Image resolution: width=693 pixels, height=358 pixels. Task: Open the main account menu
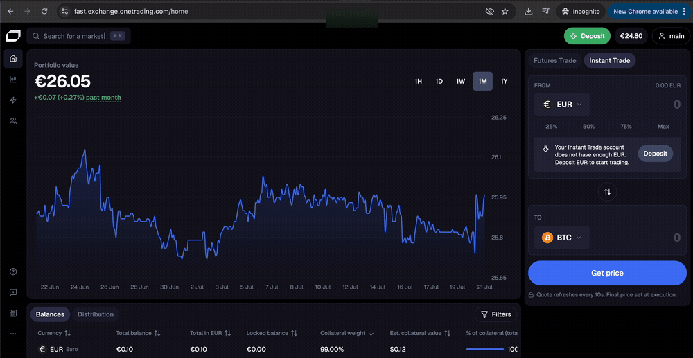[671, 36]
